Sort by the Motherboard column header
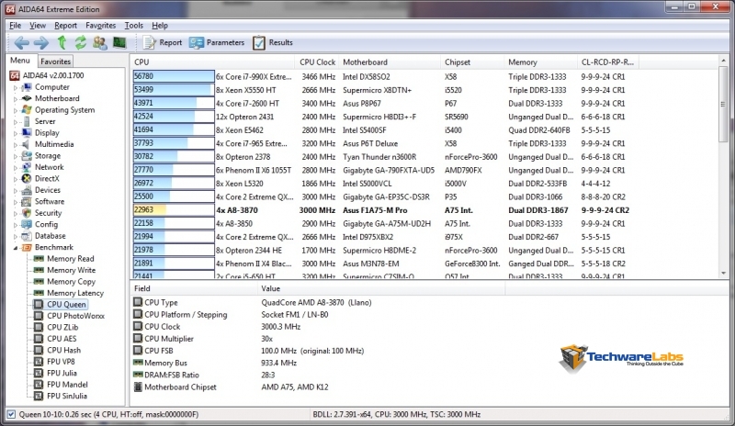 [389, 62]
